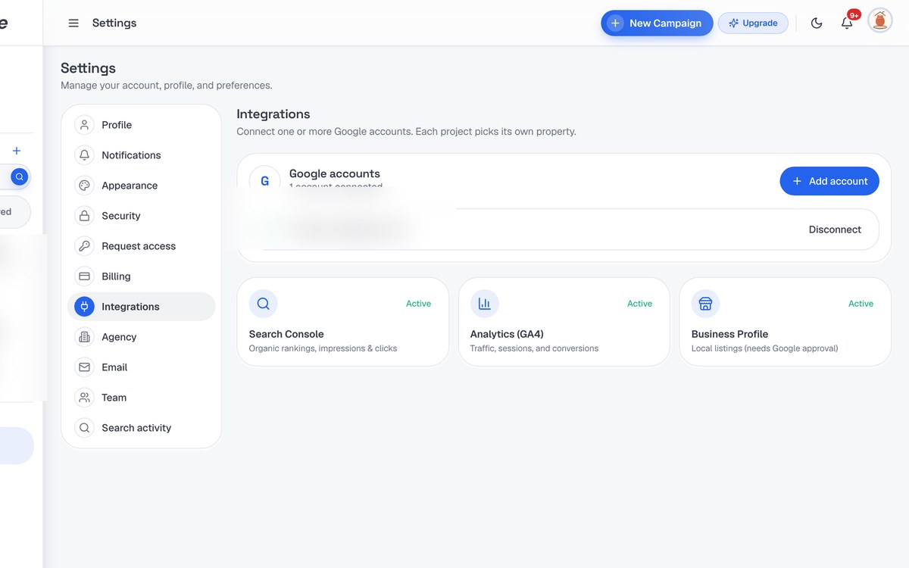This screenshot has height=568, width=909.
Task: Click the Agency building icon
Action: (x=85, y=337)
